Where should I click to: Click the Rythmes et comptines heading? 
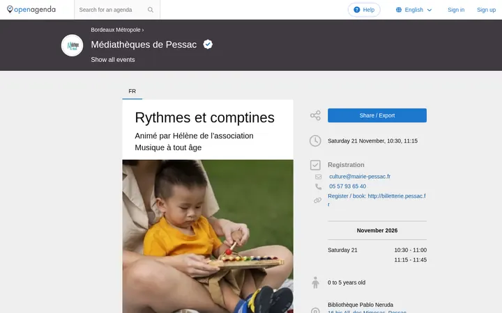point(204,118)
